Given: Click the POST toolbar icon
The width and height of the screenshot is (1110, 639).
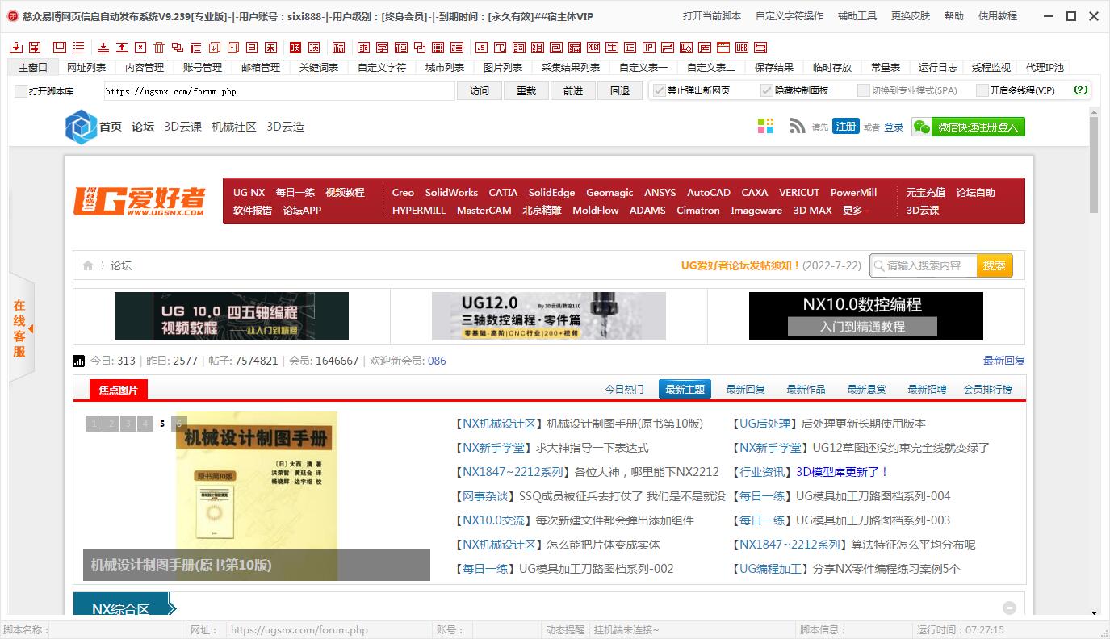Looking at the screenshot, I should [593, 48].
